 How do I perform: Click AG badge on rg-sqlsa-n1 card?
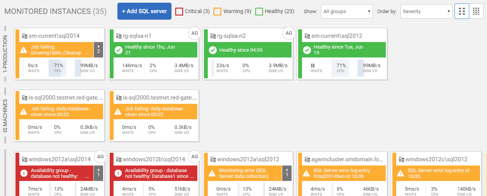pos(195,33)
